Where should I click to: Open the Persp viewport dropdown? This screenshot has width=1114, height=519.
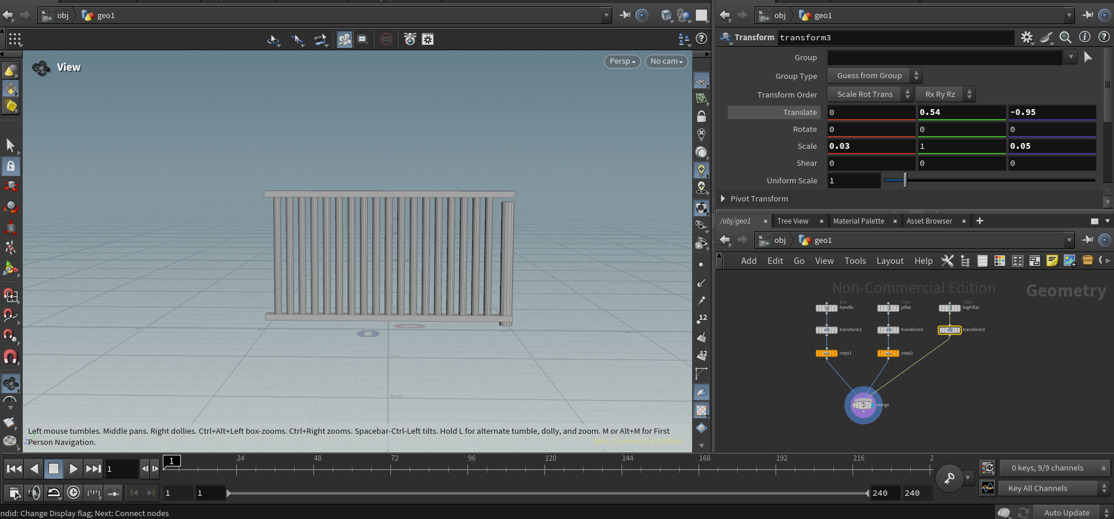coord(622,61)
